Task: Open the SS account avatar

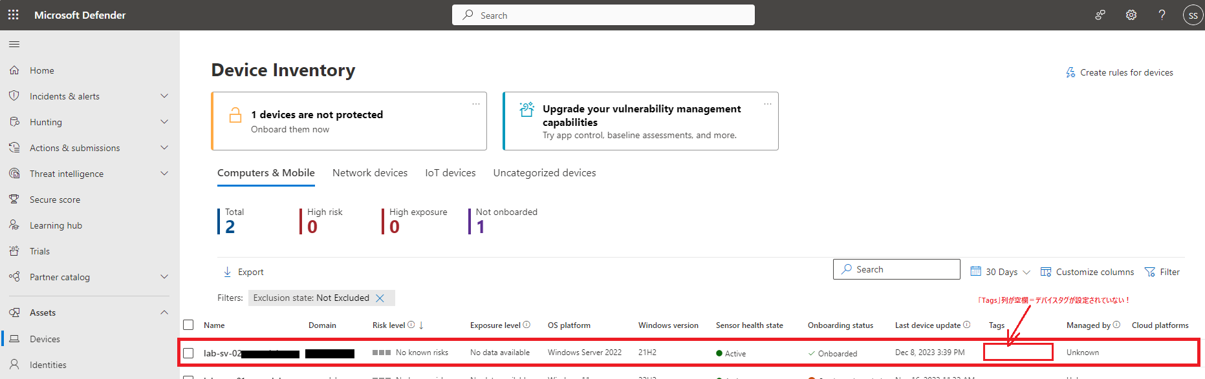Action: click(x=1193, y=15)
